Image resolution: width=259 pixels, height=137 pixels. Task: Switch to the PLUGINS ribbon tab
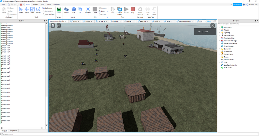click(57, 5)
